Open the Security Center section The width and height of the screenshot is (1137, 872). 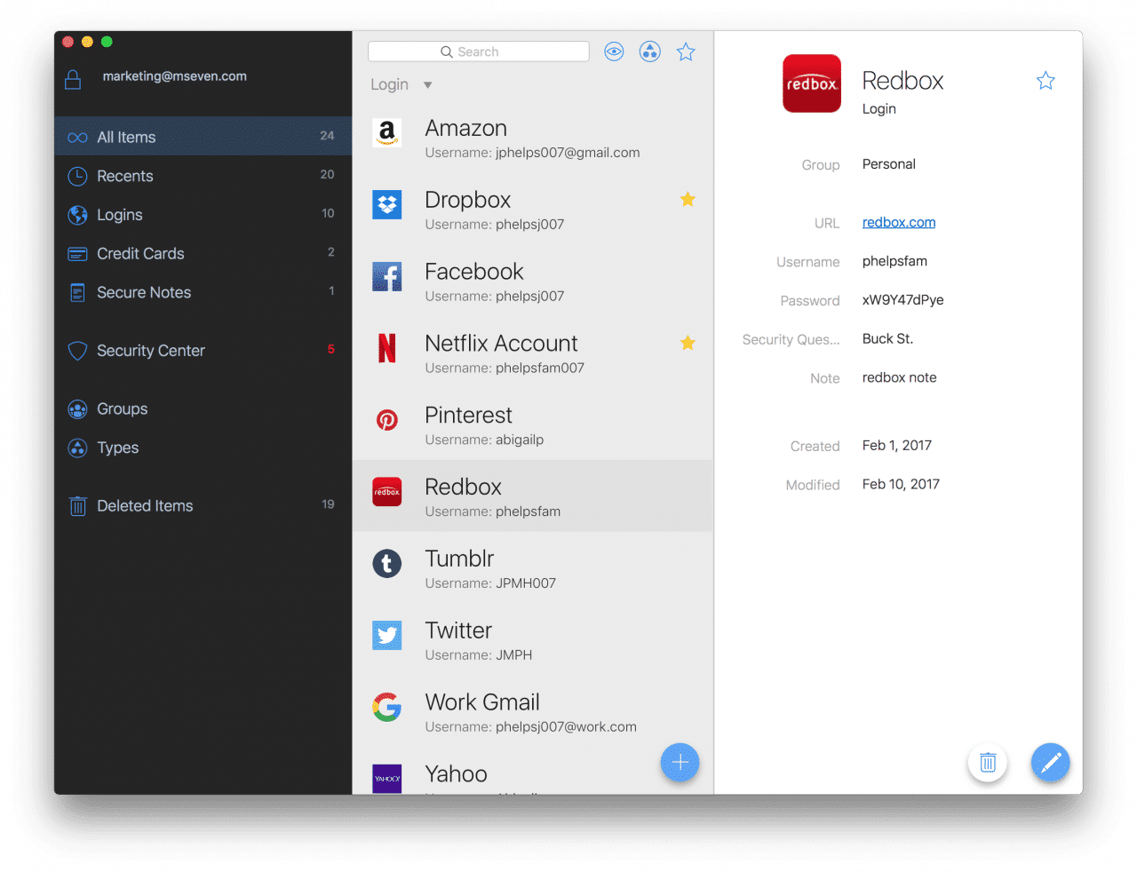pyautogui.click(x=203, y=351)
